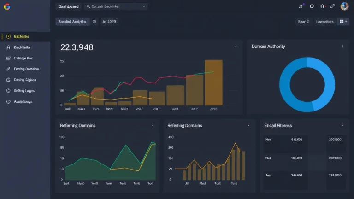
Task: Click the icon next to Backlink Analytics
Action: click(x=94, y=22)
